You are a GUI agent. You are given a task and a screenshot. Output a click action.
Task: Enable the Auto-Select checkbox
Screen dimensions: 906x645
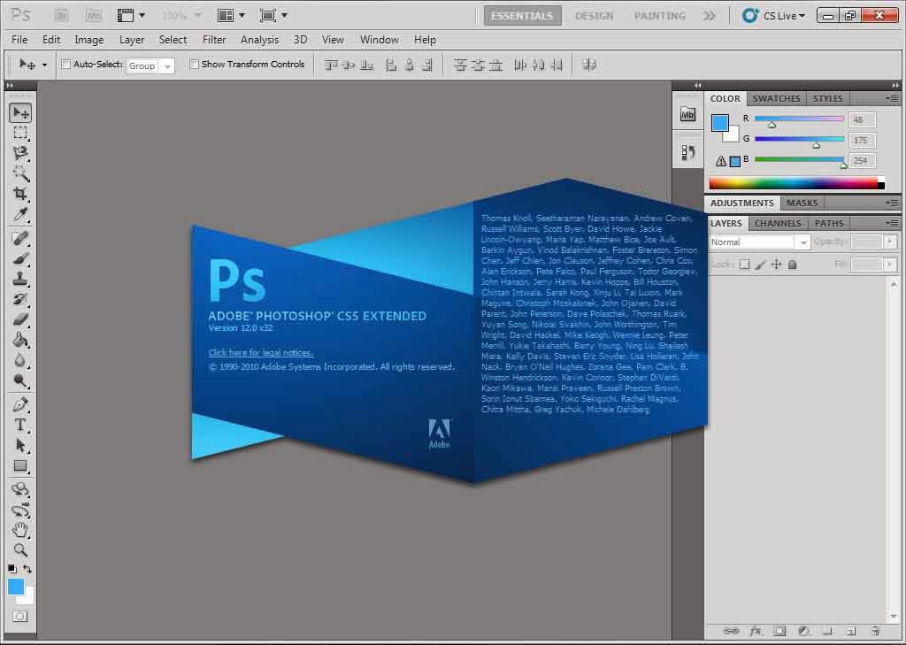[x=65, y=65]
